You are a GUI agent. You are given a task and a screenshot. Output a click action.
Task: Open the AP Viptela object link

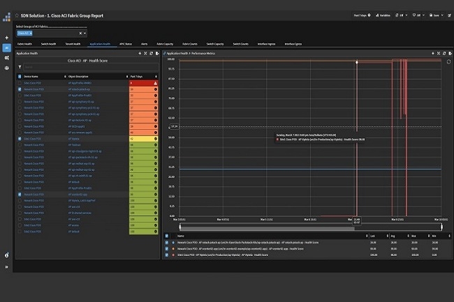(74, 139)
